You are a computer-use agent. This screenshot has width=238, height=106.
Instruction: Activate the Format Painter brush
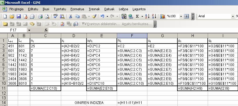click(x=94, y=16)
